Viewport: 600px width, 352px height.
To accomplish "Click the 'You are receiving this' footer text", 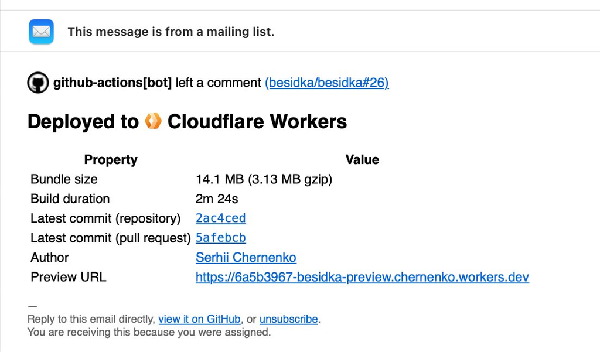I will point(149,332).
